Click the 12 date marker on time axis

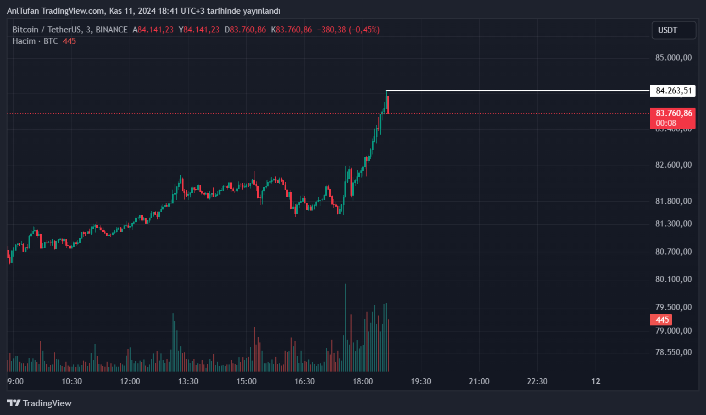[x=596, y=381]
